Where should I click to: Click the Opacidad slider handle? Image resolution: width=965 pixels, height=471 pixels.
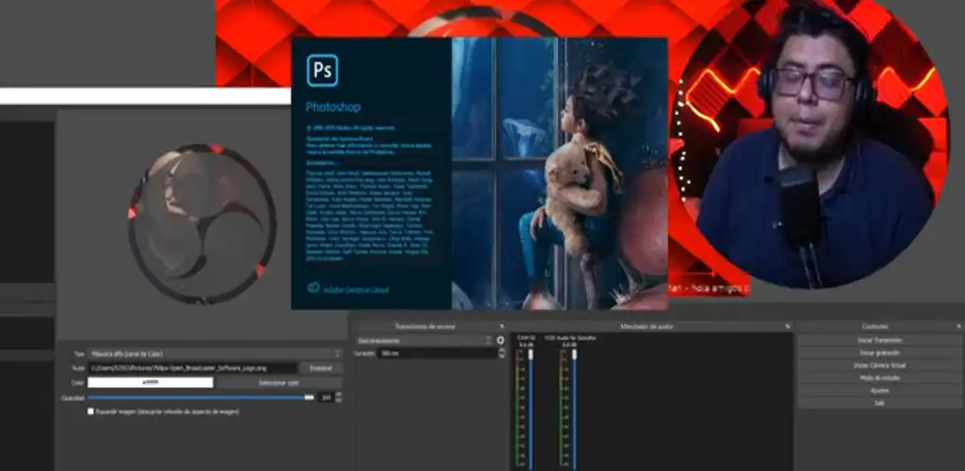pos(309,398)
